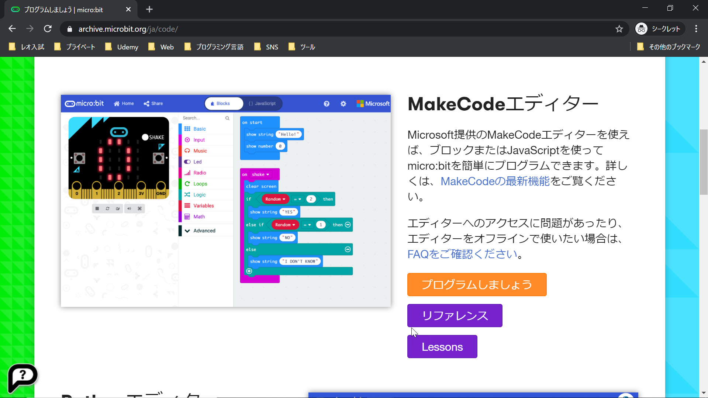Click the scrollbar up arrow
Image resolution: width=708 pixels, height=398 pixels.
click(x=704, y=62)
